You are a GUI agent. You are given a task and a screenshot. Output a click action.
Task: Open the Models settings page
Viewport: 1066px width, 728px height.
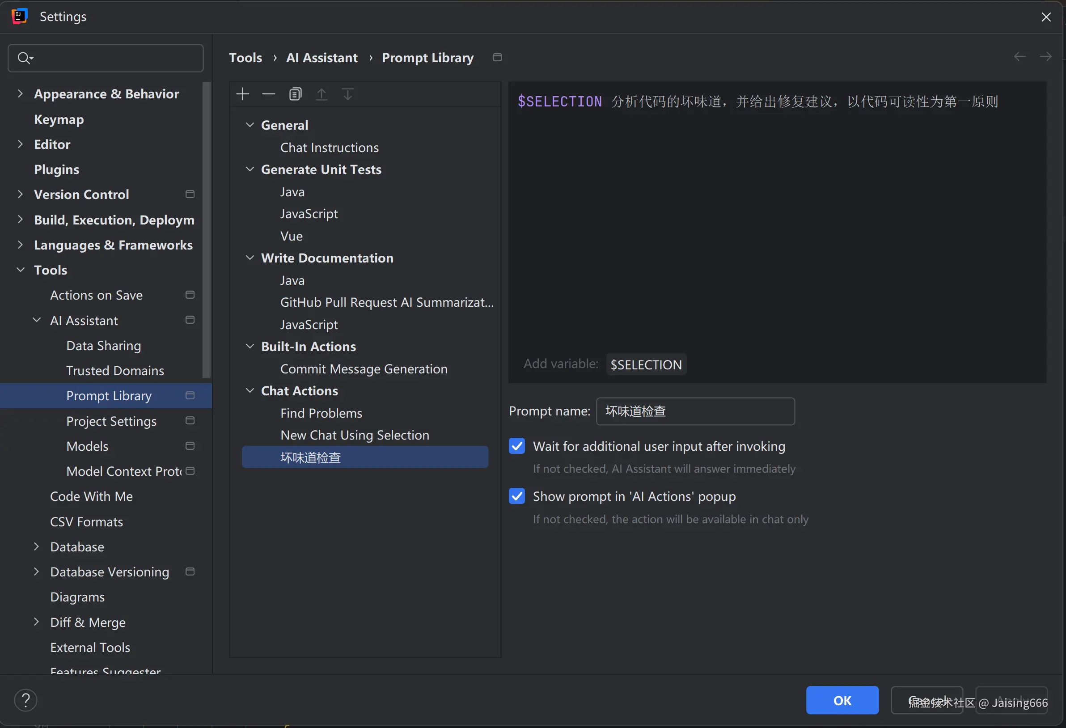point(87,446)
